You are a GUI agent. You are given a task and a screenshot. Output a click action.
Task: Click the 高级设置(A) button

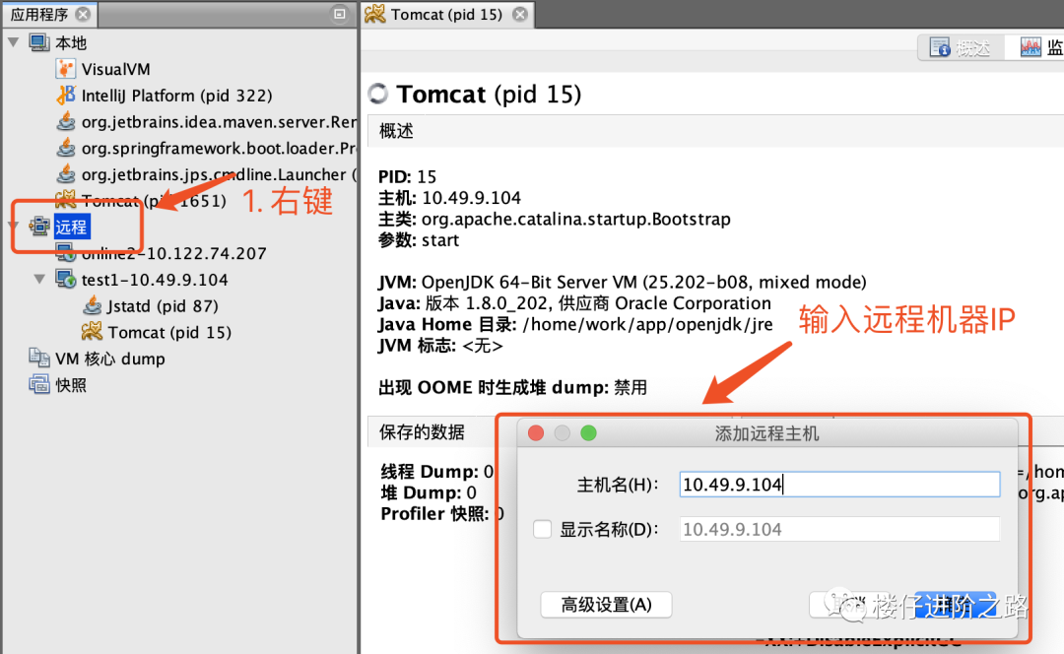pyautogui.click(x=606, y=605)
